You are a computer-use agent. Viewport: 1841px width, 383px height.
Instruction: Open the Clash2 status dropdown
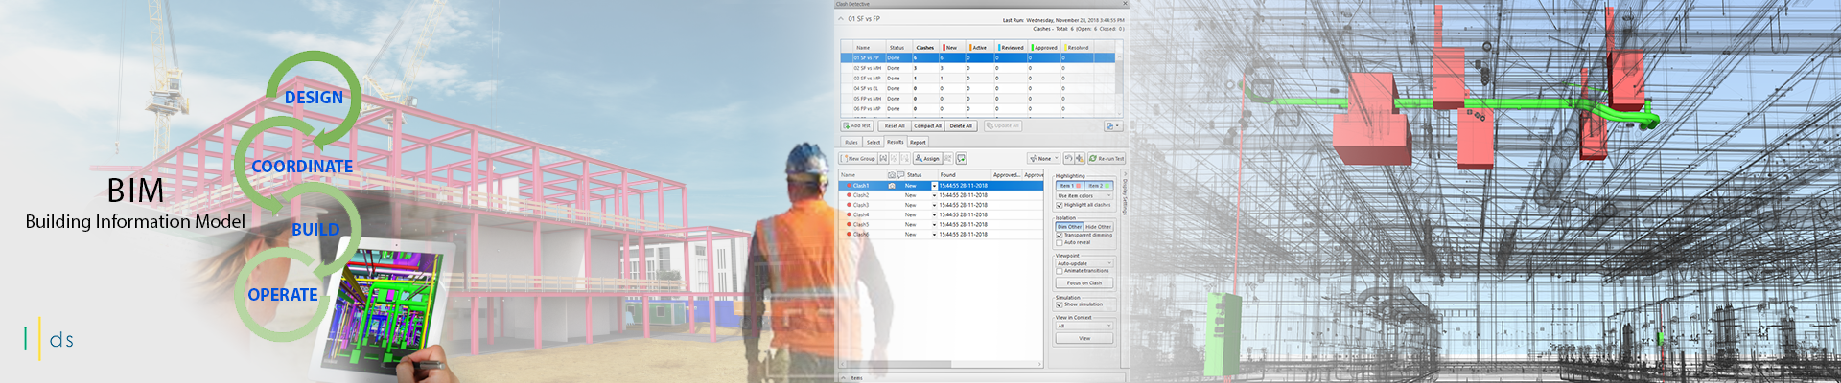pos(934,195)
